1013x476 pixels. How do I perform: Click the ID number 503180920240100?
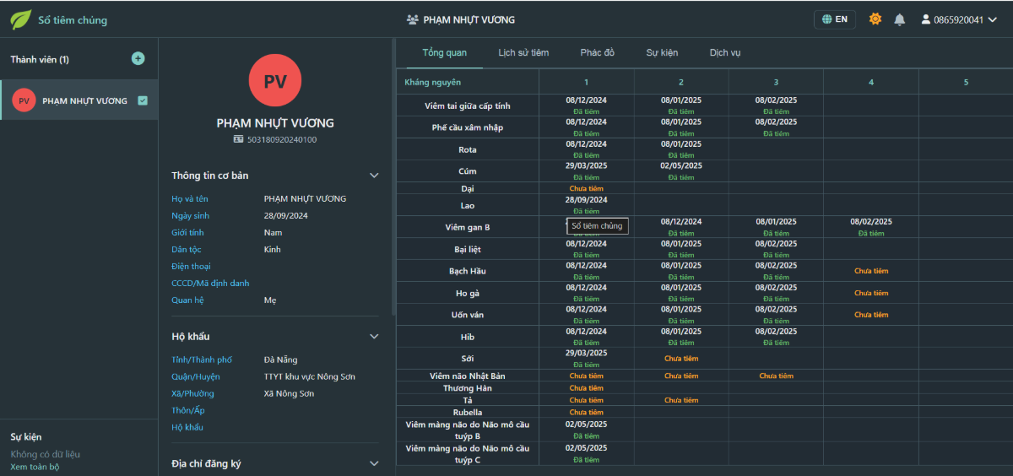click(x=282, y=139)
